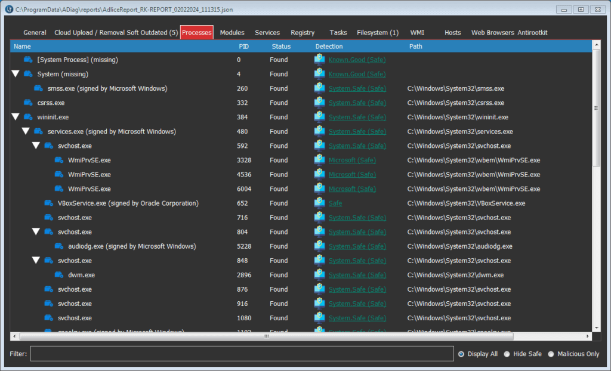
Task: Select the Display All radio button
Action: click(x=461, y=354)
